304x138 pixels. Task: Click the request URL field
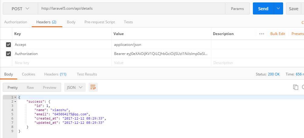(132, 8)
